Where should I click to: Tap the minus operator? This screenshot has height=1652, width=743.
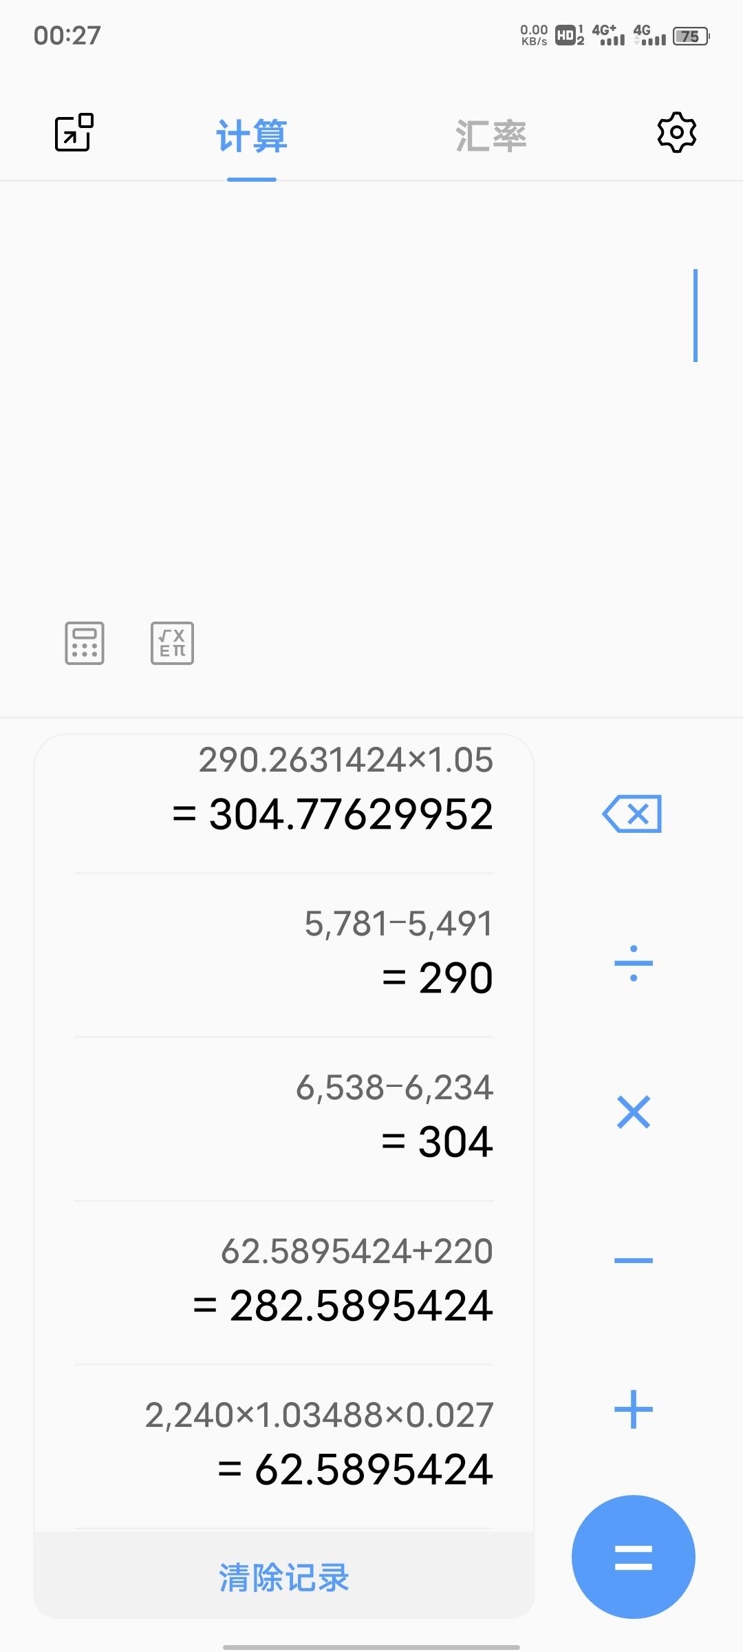tap(634, 1260)
